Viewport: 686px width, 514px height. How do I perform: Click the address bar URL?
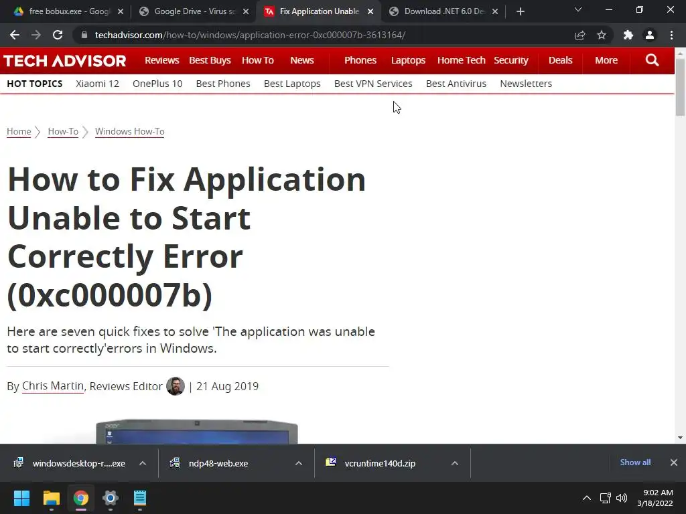tap(251, 35)
